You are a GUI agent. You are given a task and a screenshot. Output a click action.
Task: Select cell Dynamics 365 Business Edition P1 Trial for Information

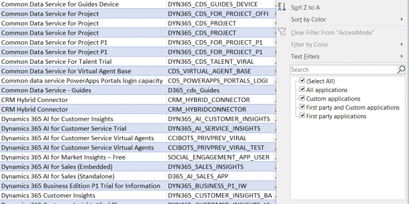[x=83, y=186]
